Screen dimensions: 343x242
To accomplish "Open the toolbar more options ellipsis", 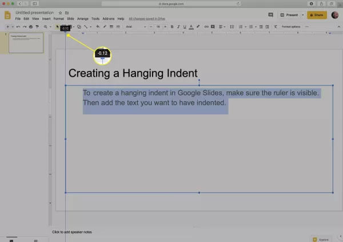I will click(x=306, y=27).
